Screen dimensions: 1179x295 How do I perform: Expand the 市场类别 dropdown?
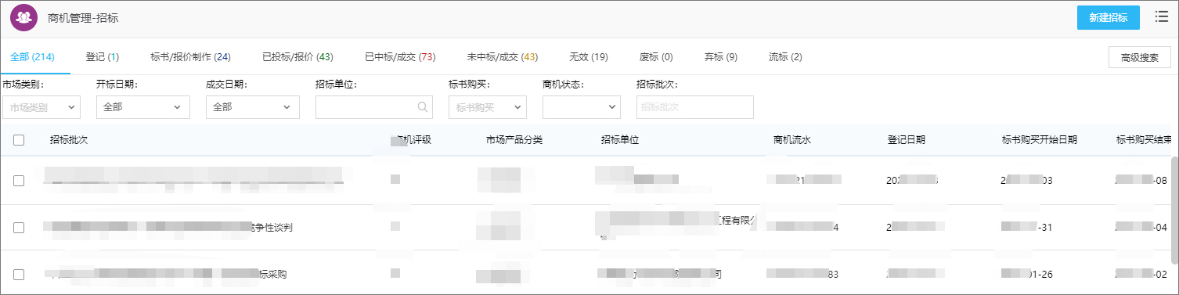(41, 107)
